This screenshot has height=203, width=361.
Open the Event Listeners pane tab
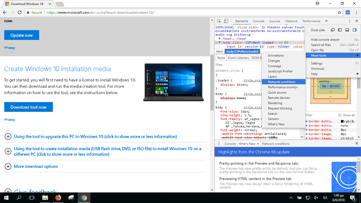238,58
